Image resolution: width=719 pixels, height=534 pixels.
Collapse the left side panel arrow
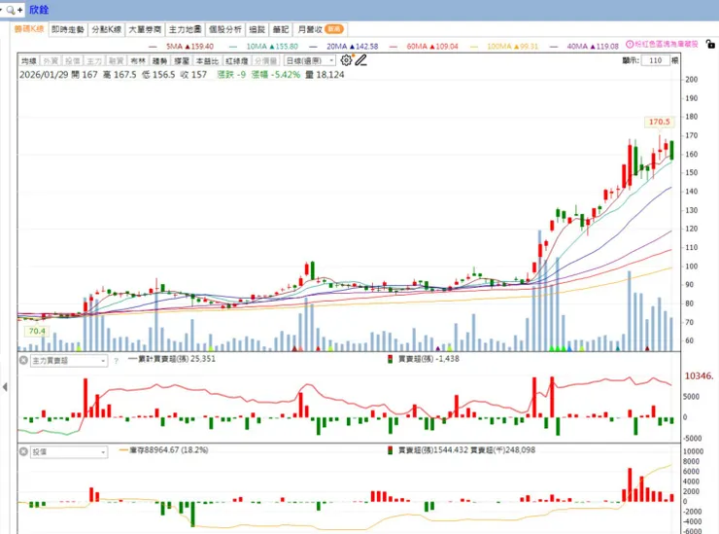point(5,387)
